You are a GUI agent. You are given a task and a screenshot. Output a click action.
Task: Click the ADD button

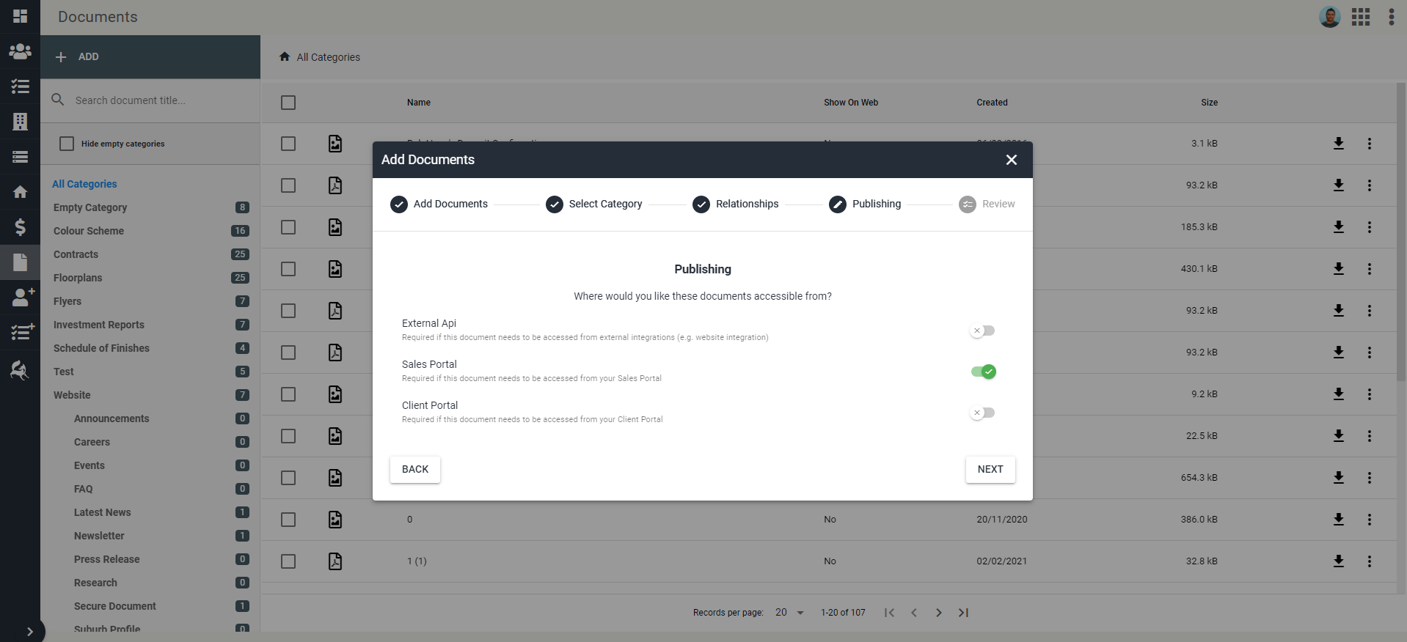(150, 56)
